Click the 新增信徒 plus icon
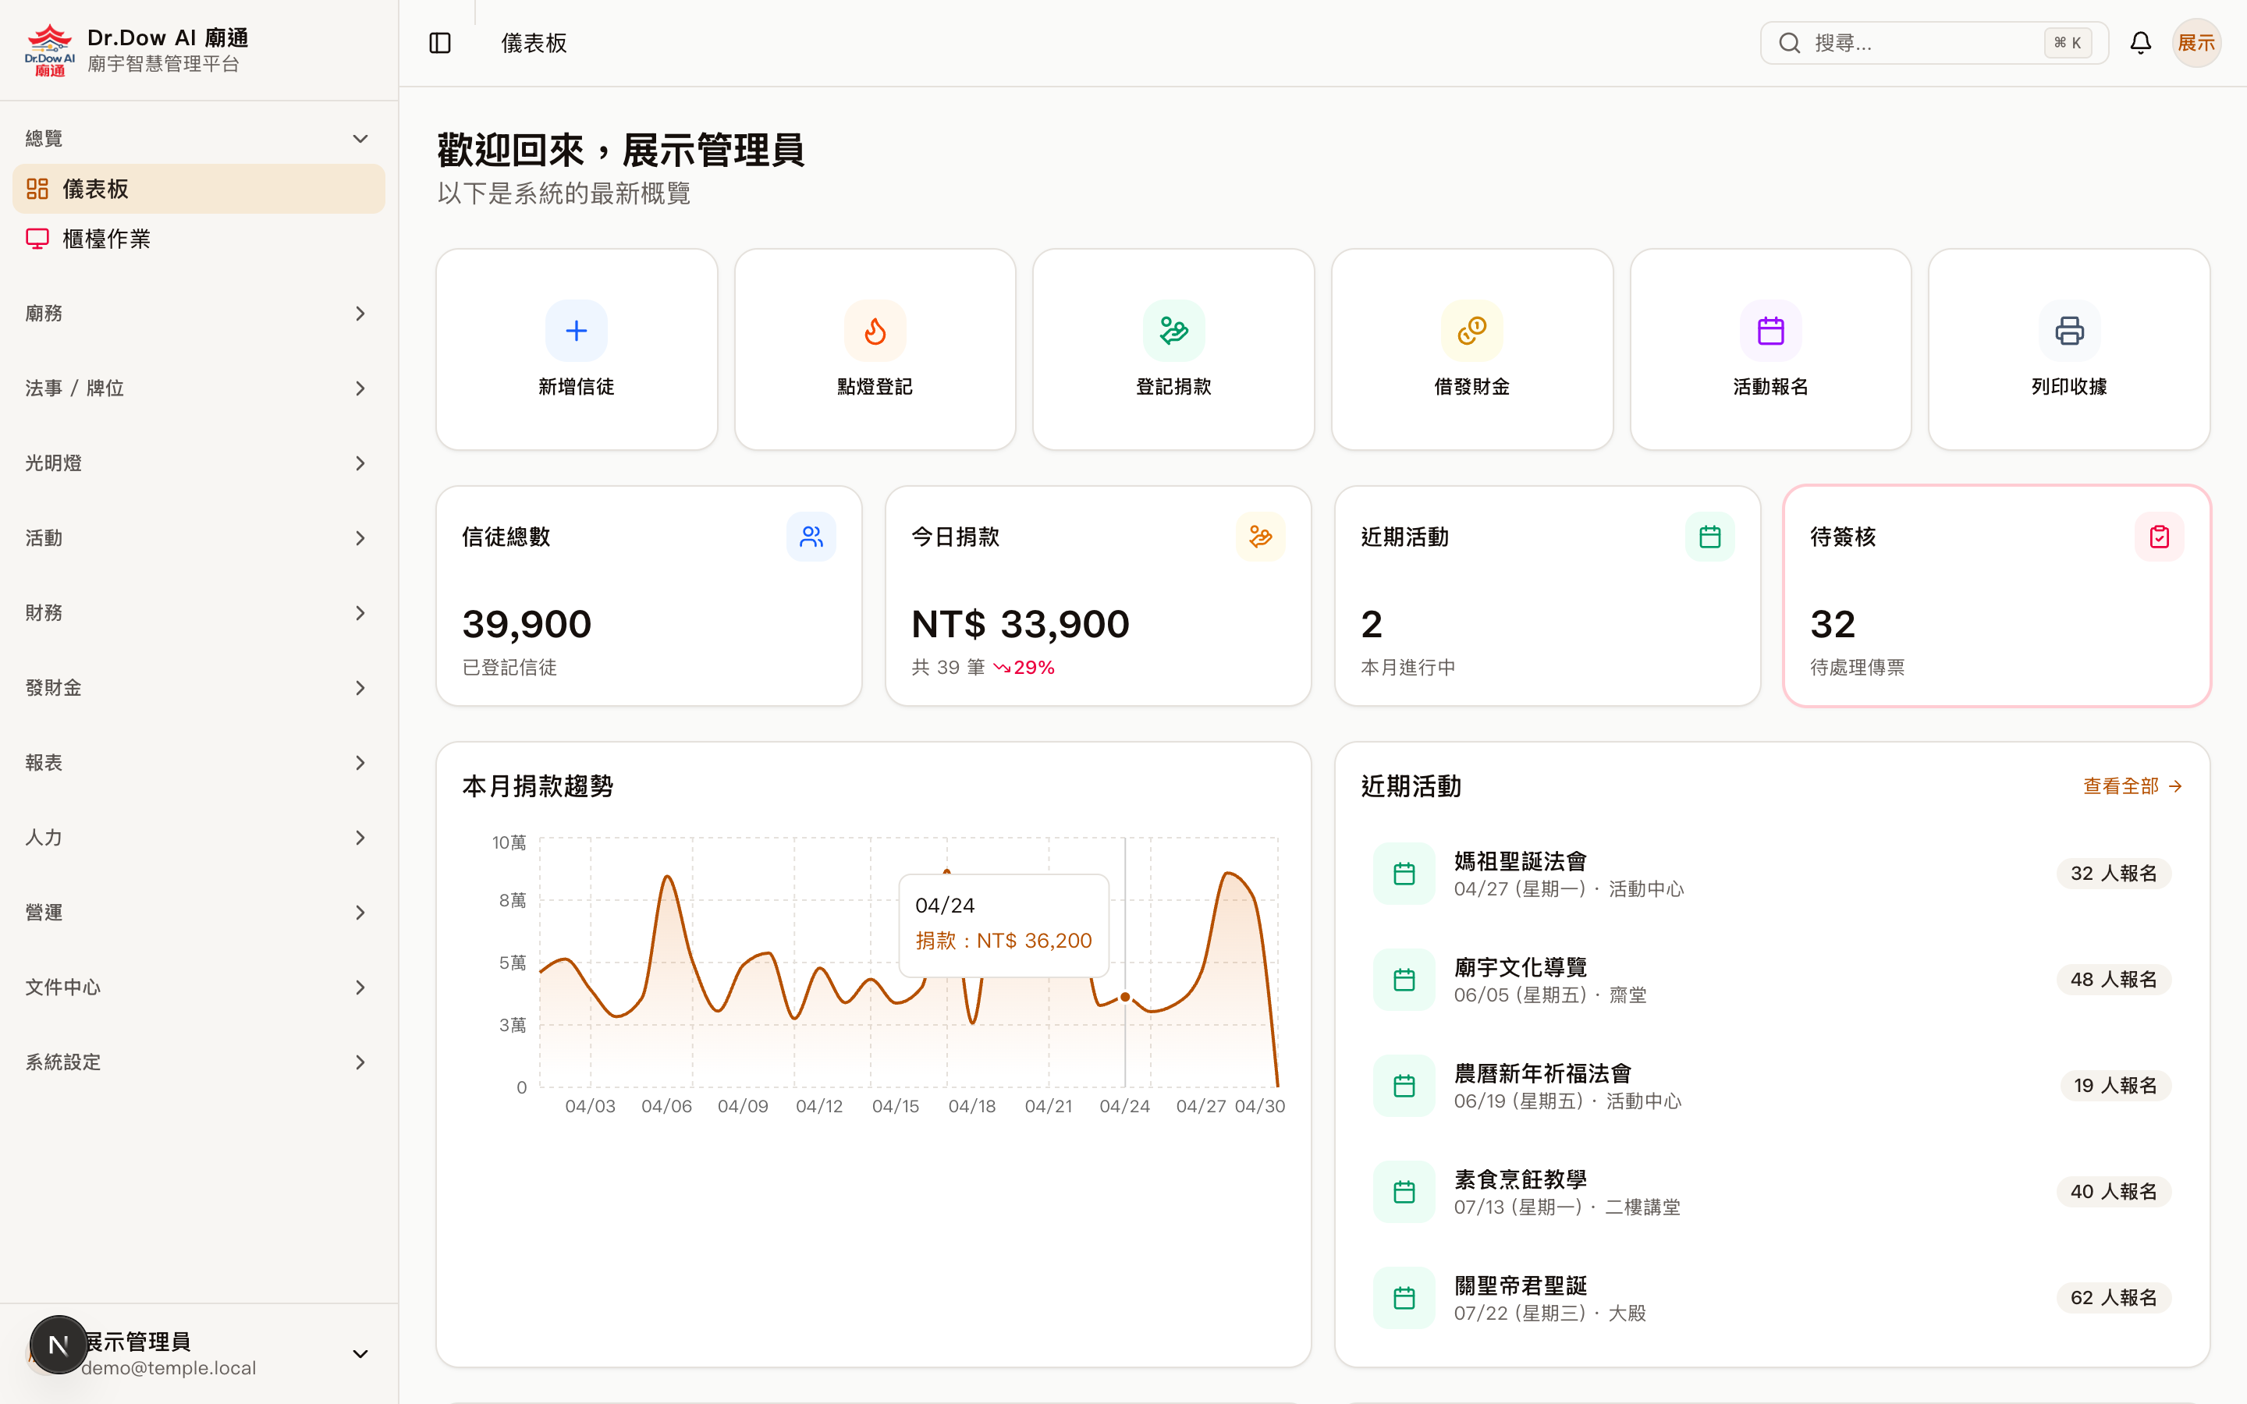 (576, 331)
